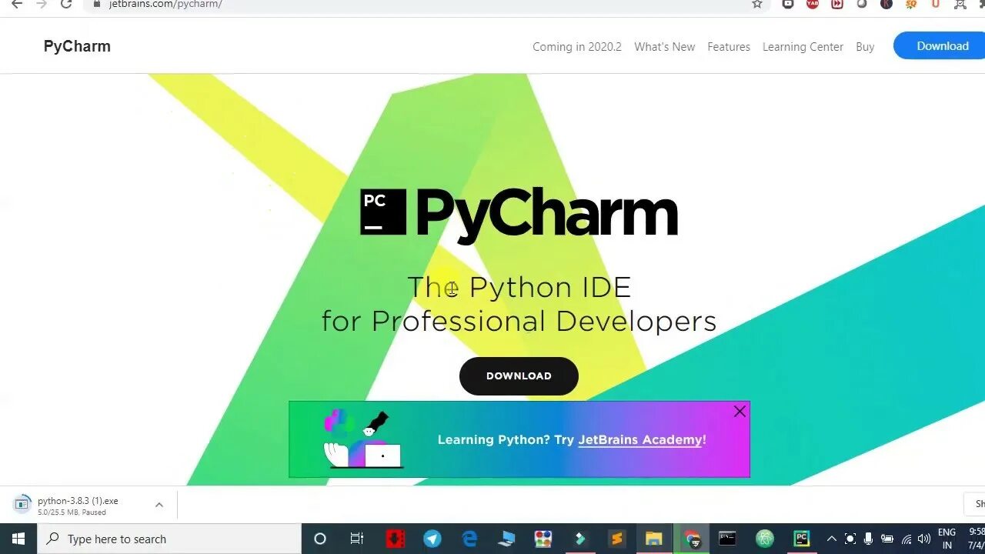Image resolution: width=985 pixels, height=554 pixels.
Task: Click the python-3.8.3 download file icon
Action: 22,505
